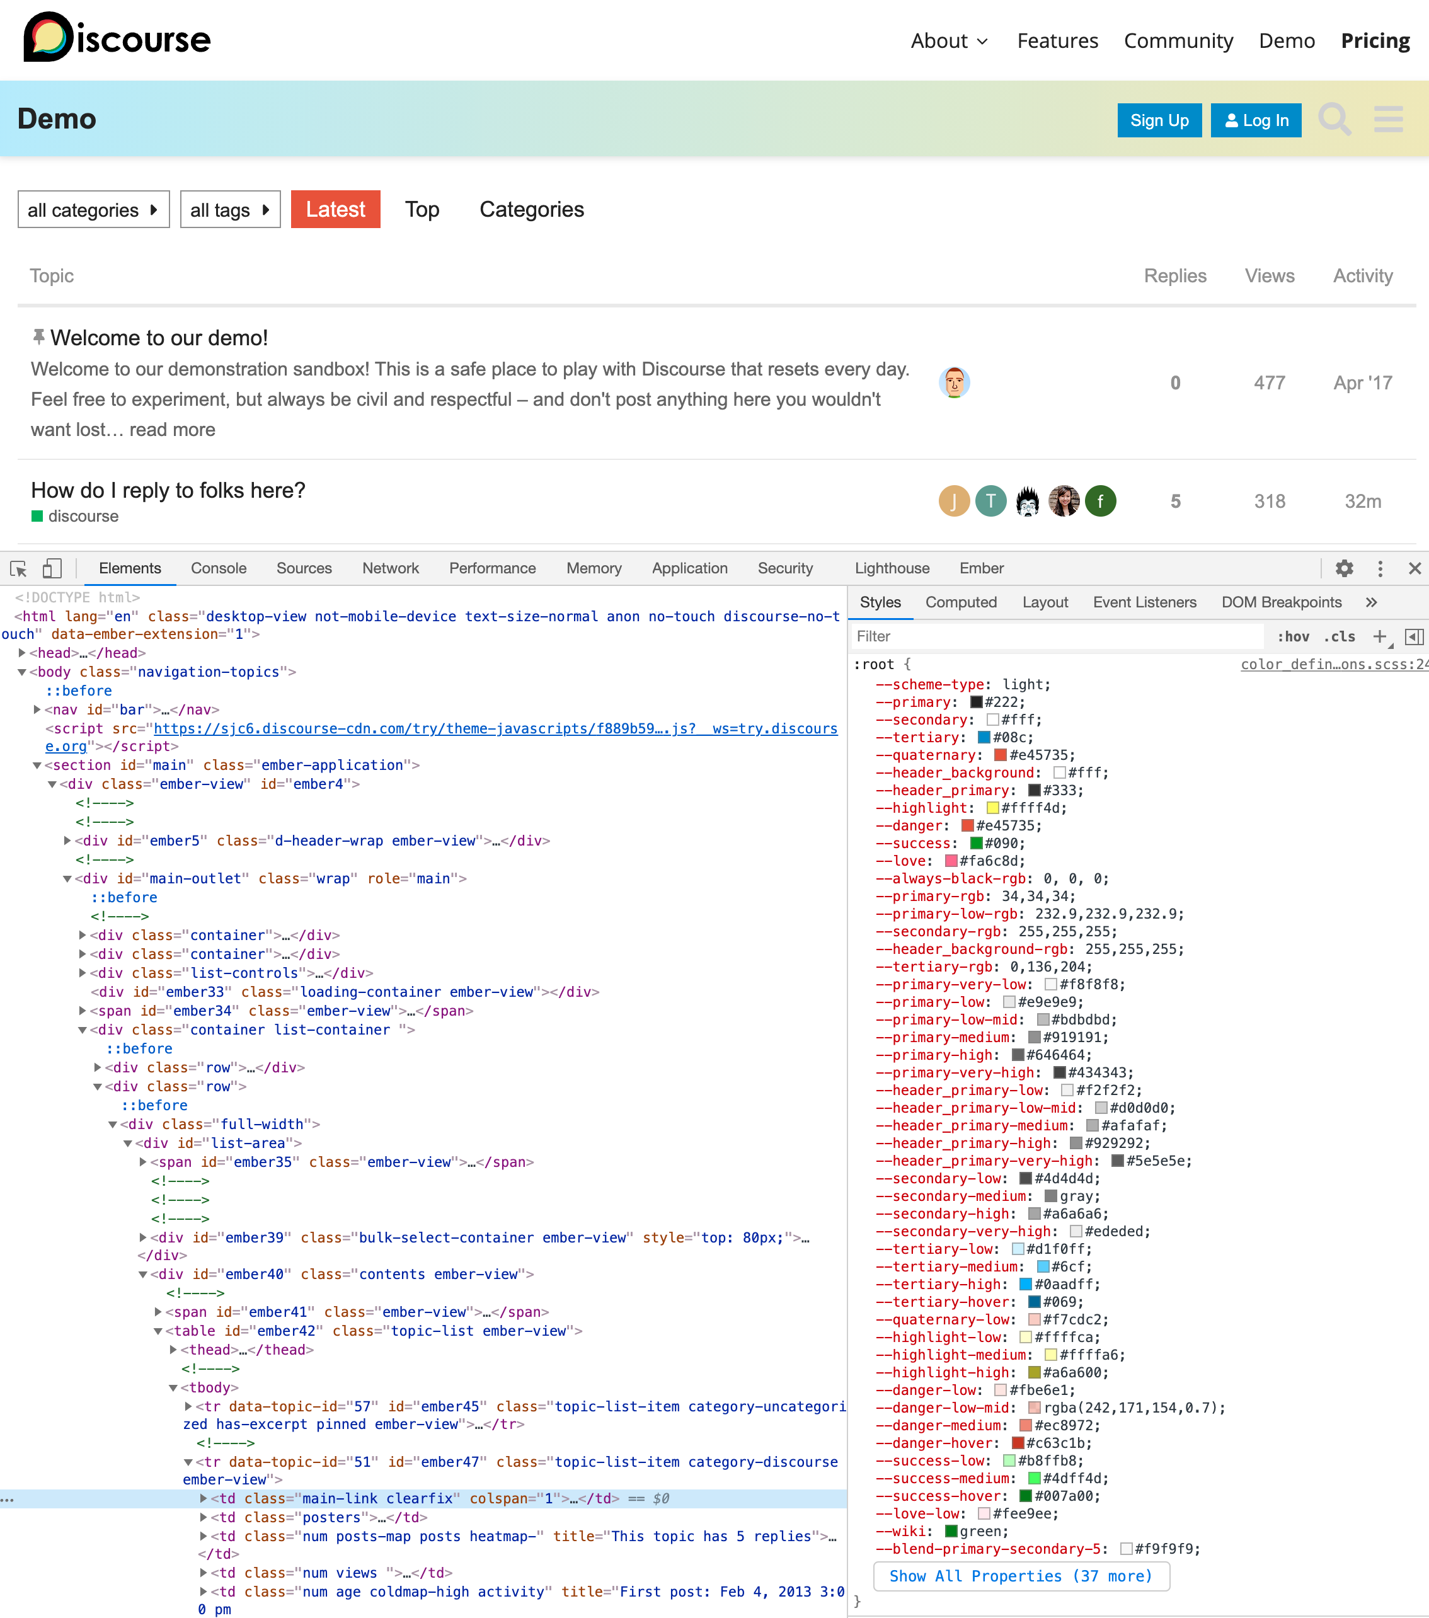This screenshot has width=1429, height=1618.
Task: Toggle the device toolbar icon
Action: tap(52, 568)
